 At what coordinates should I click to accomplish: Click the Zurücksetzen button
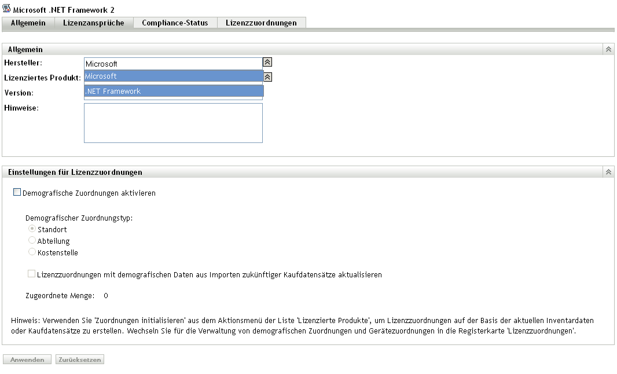point(80,360)
